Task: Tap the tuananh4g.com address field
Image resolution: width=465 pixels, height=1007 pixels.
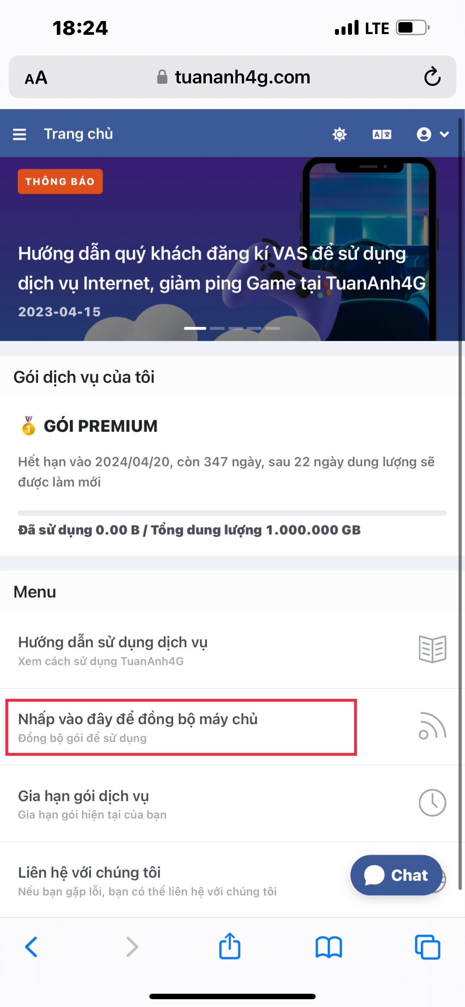Action: 232,76
